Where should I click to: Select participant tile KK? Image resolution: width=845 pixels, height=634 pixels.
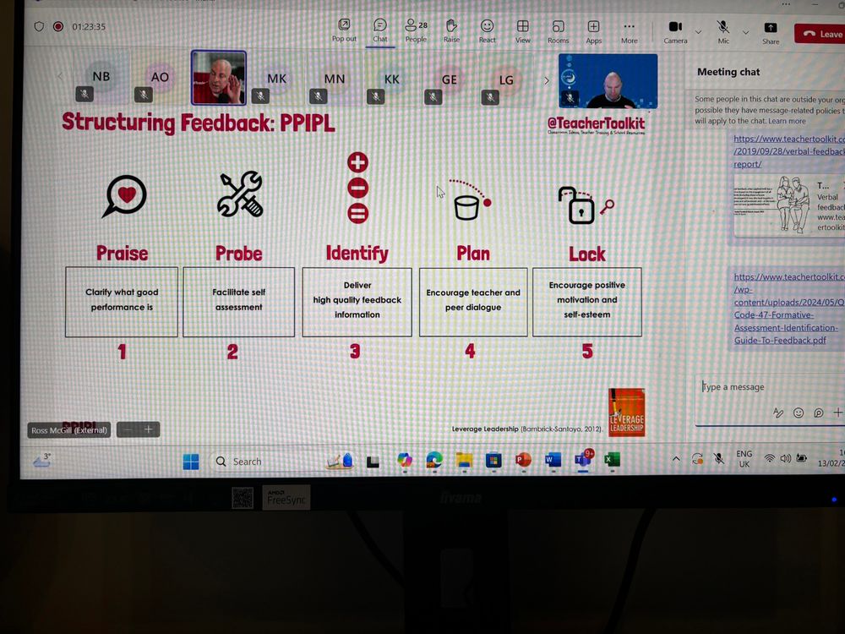pyautogui.click(x=392, y=80)
